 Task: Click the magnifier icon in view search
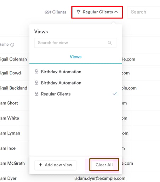click(x=110, y=43)
